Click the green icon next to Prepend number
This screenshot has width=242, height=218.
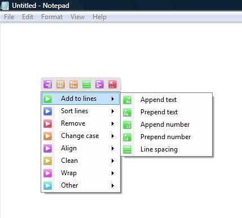pyautogui.click(x=127, y=137)
